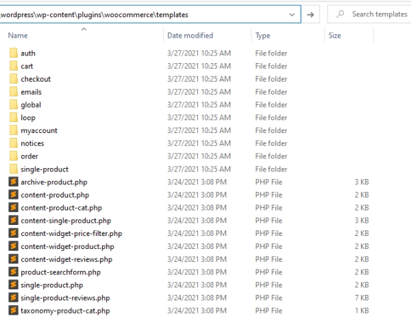Select the file single-product.php
This screenshot has width=411, height=323.
click(51, 285)
